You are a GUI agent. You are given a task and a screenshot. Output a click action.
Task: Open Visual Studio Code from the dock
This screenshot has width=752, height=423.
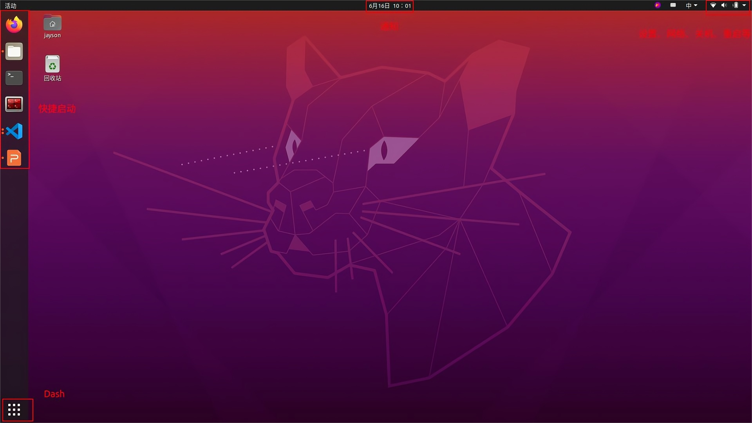click(14, 131)
